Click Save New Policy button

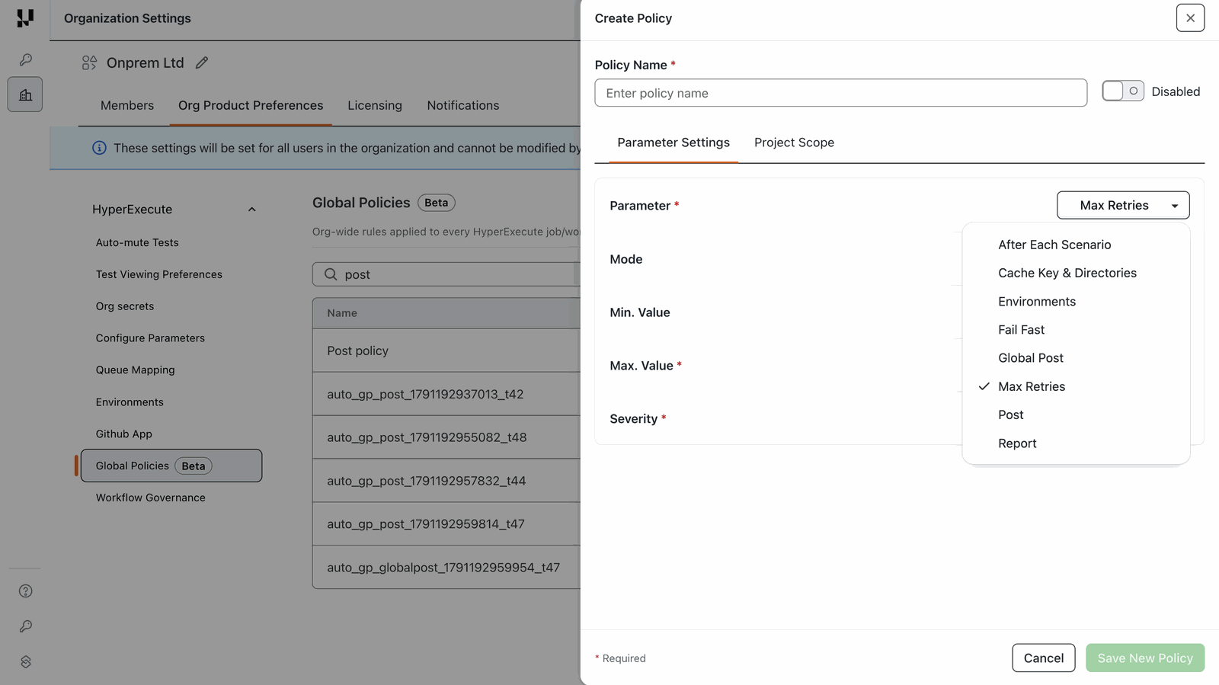point(1145,658)
